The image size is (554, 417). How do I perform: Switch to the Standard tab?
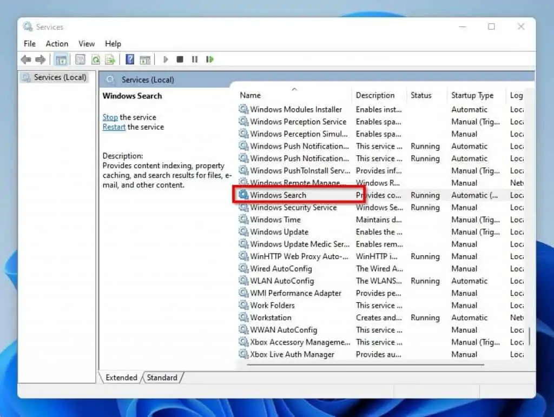coord(162,378)
